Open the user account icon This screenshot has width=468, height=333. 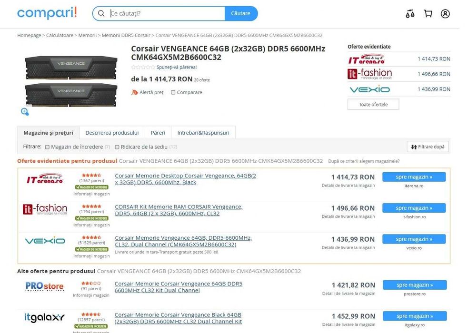click(x=445, y=14)
